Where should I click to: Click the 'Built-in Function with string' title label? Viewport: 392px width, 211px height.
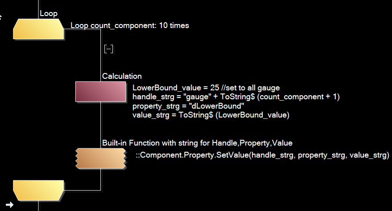(x=197, y=143)
